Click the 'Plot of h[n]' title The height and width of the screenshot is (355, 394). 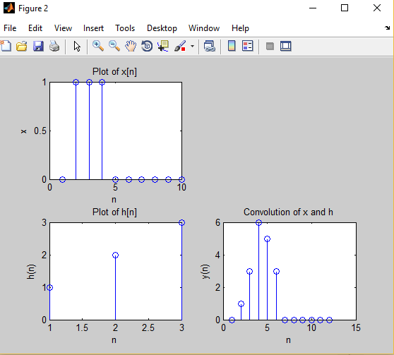tap(114, 212)
